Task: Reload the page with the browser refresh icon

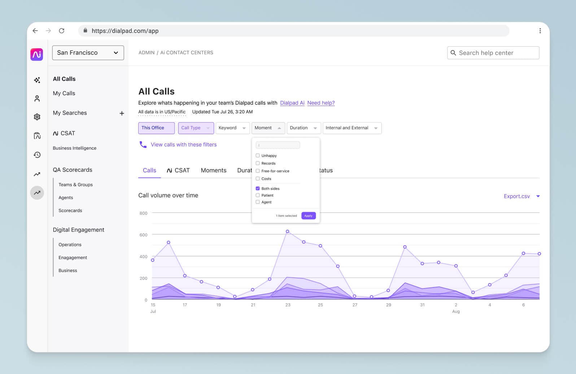Action: 62,31
